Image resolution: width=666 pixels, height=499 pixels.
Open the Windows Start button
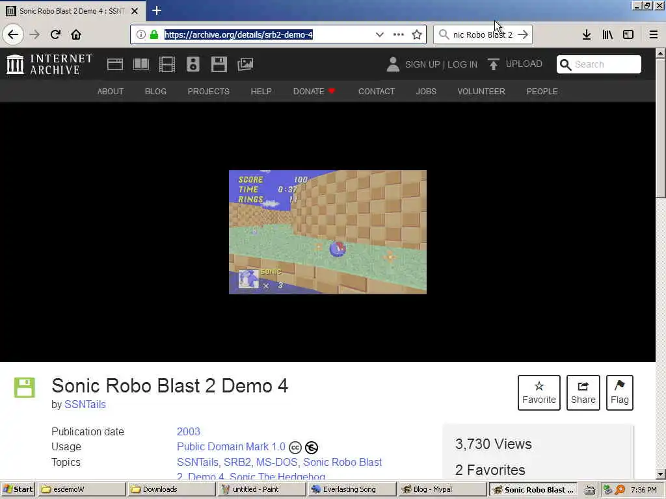coord(18,489)
